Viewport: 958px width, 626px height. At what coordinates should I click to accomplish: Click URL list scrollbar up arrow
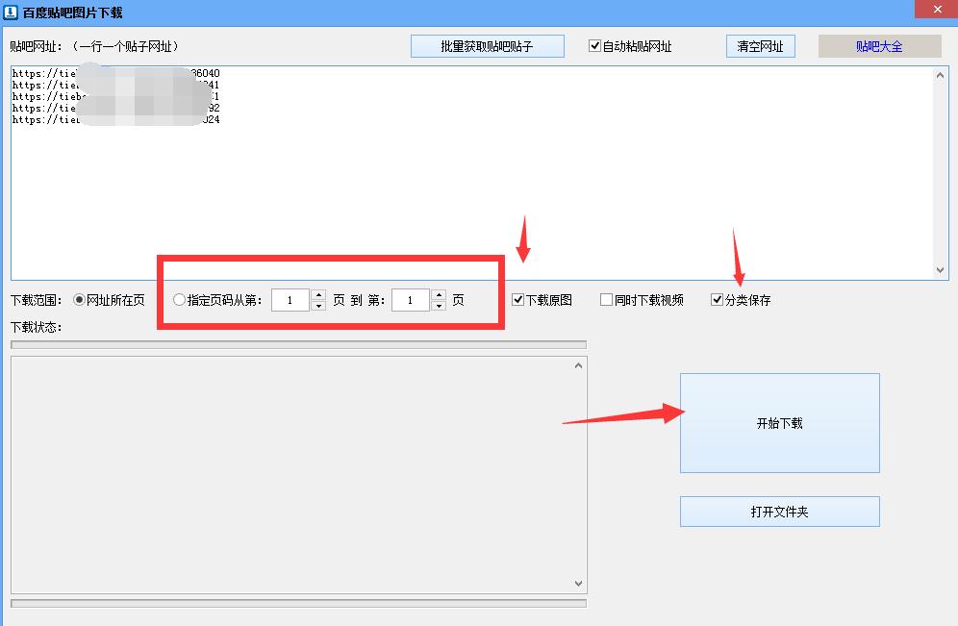(940, 75)
